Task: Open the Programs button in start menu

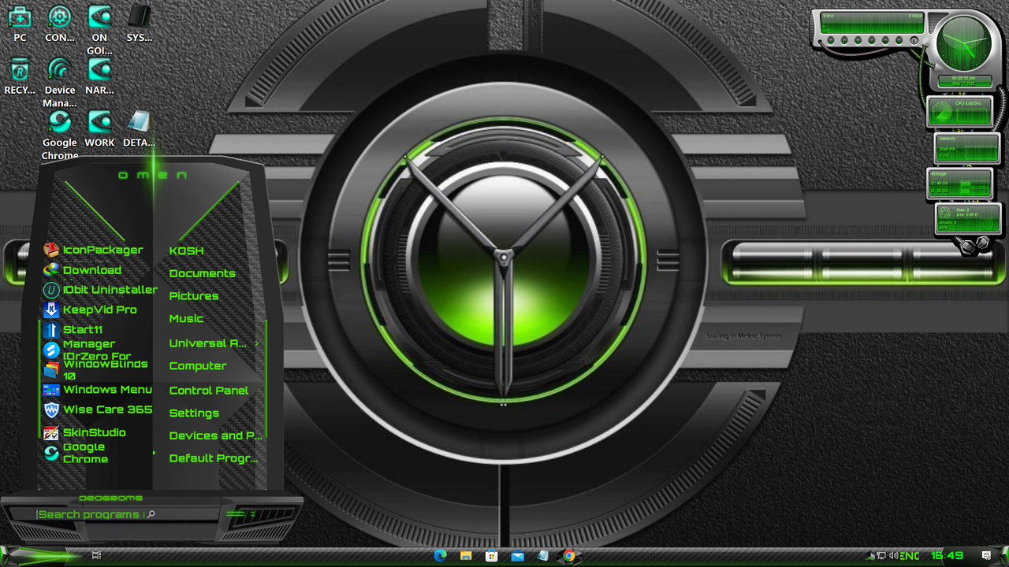Action: click(111, 498)
